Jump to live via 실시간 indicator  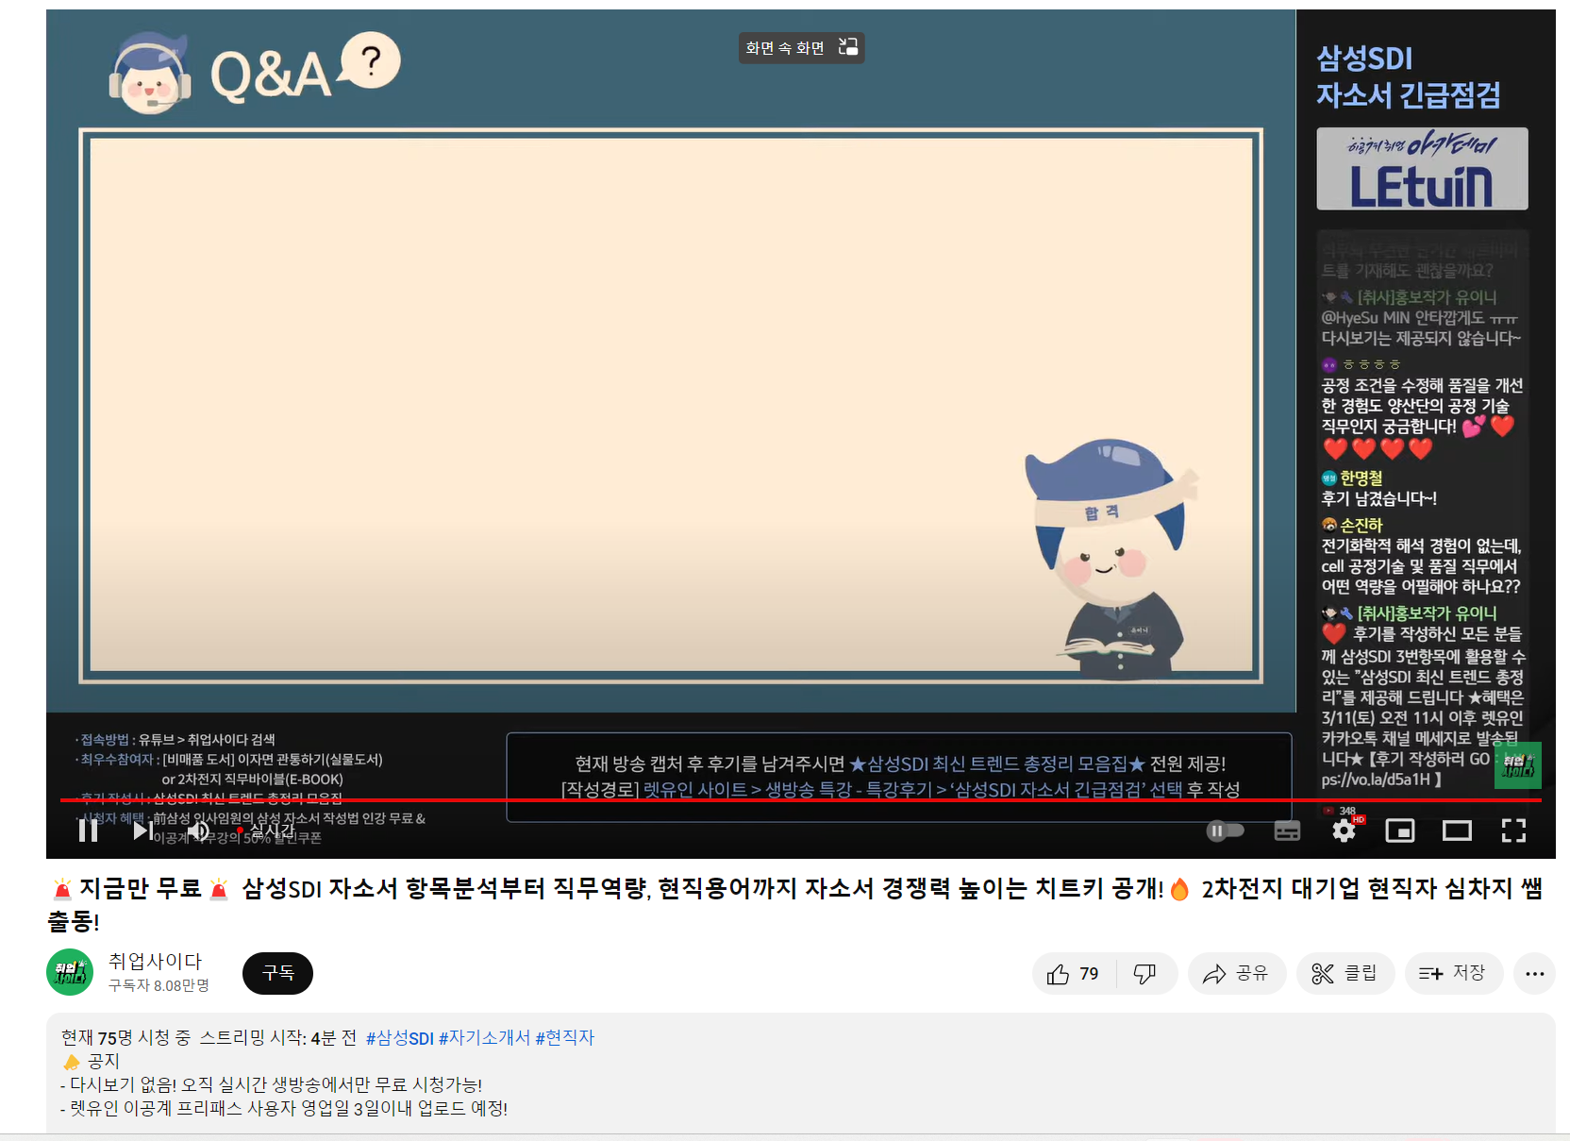tap(267, 830)
